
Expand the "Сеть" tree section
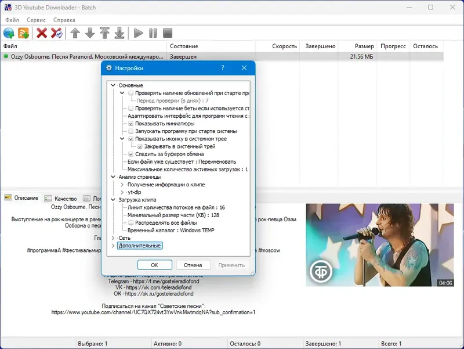[x=113, y=238]
